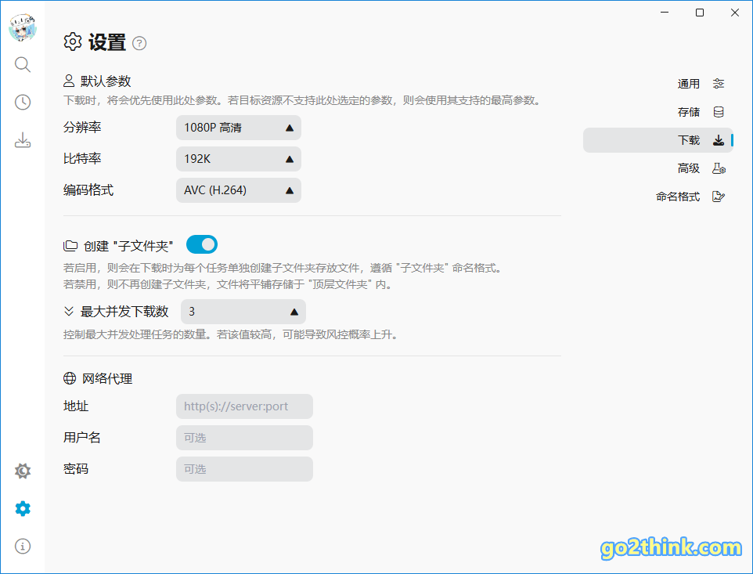753x574 pixels.
Task: Click the large settings gear header icon
Action: (73, 42)
